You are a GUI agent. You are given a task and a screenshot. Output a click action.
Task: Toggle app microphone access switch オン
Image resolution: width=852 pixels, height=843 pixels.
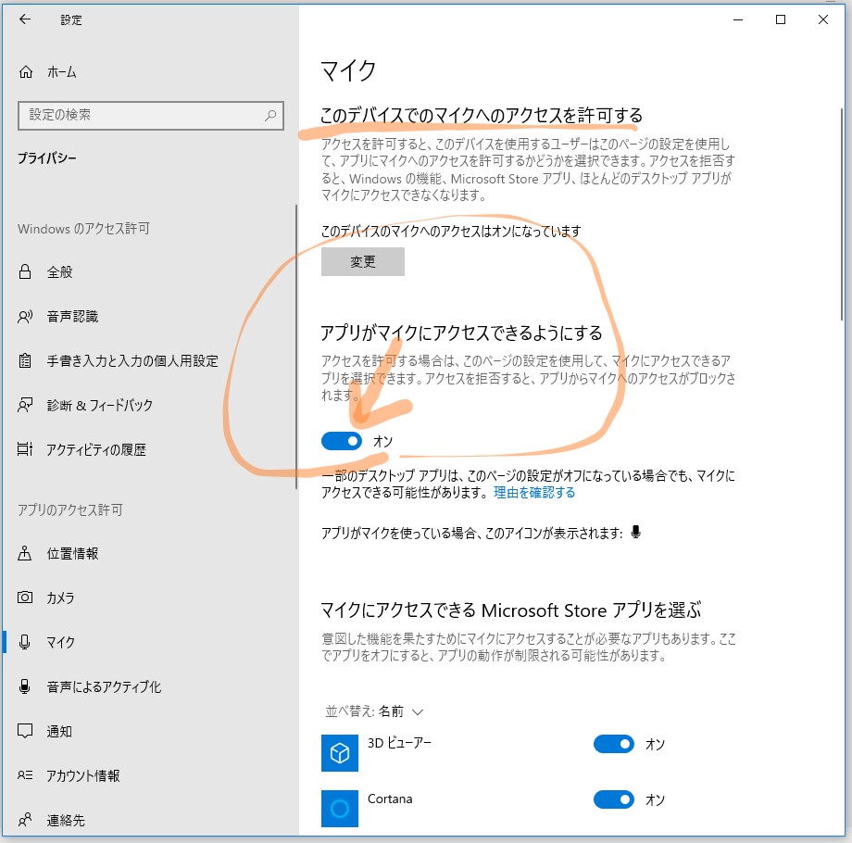(341, 441)
